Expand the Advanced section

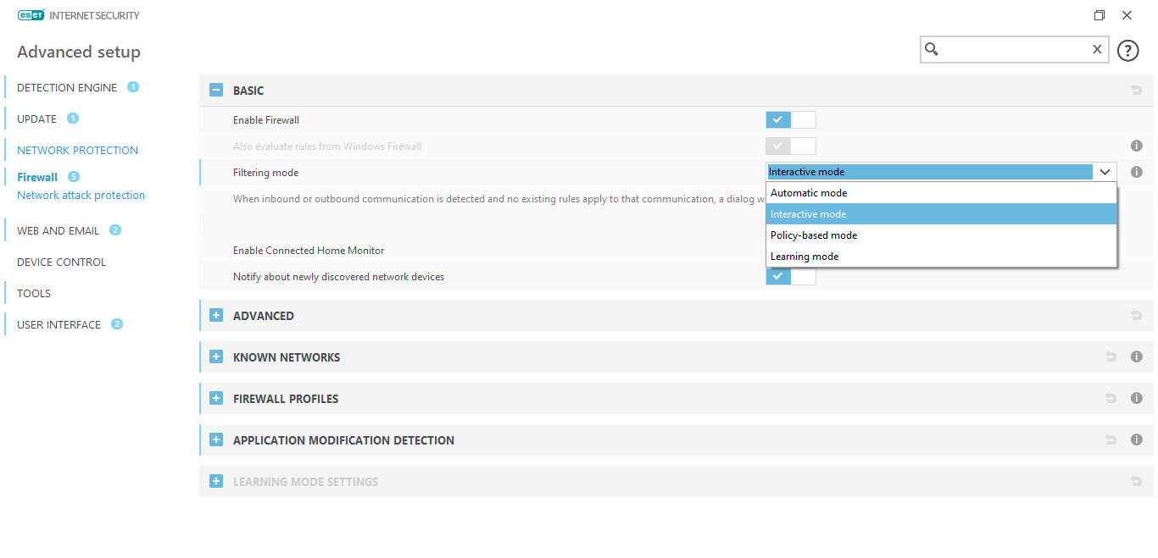216,316
